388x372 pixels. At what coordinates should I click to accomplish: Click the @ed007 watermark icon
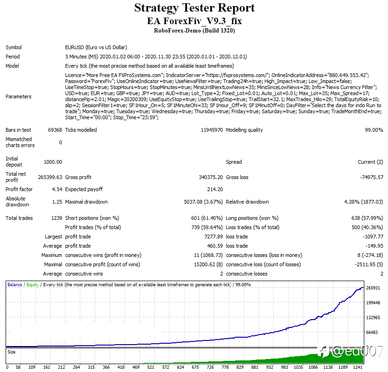click(324, 352)
